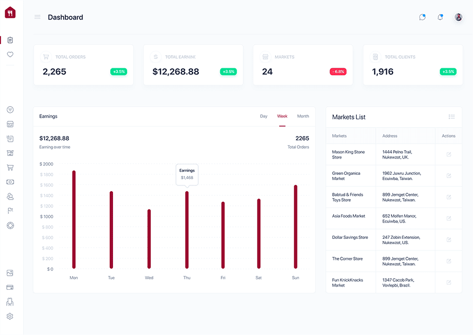The width and height of the screenshot is (473, 335).
Task: Open the settings gear in sidebar
Action: tap(10, 316)
